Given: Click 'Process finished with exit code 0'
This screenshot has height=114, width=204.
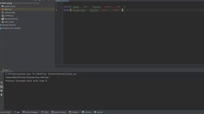Looking at the screenshot, I should (26, 81).
